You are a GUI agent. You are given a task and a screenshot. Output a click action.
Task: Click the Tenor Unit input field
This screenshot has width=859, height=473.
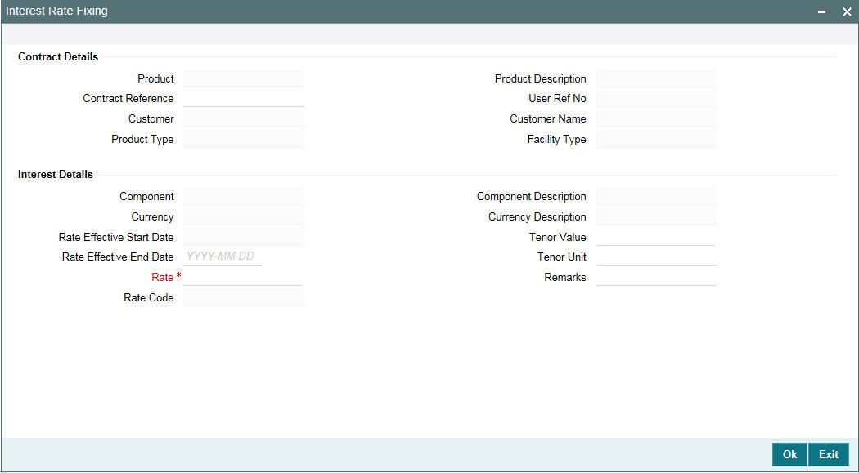pos(656,257)
